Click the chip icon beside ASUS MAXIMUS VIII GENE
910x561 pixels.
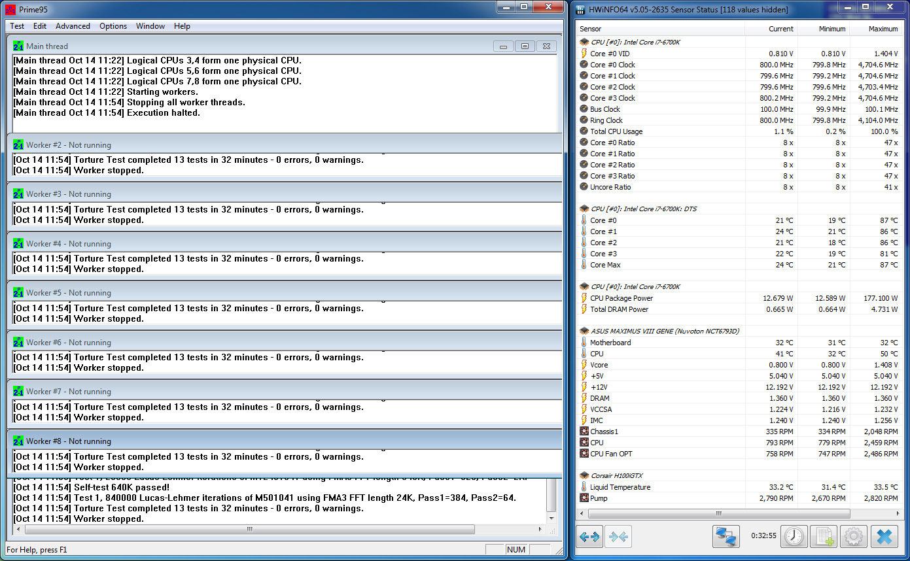584,331
